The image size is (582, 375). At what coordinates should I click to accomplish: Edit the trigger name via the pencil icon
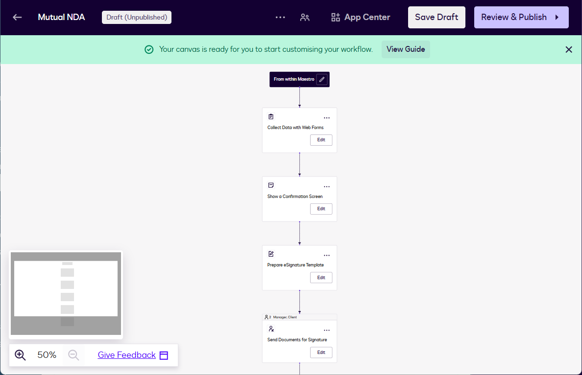pyautogui.click(x=322, y=79)
